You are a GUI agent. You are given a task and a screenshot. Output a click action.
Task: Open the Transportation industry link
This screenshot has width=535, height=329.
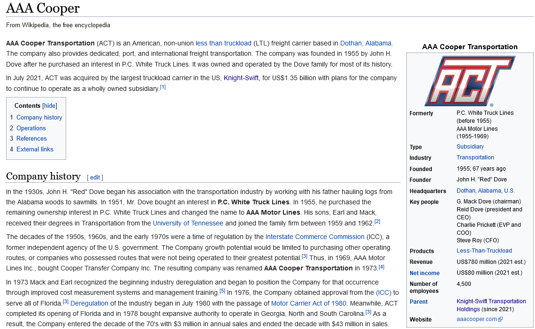pyautogui.click(x=475, y=157)
